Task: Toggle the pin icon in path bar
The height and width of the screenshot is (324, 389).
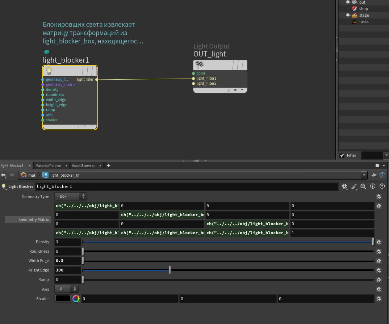Action: point(374,175)
